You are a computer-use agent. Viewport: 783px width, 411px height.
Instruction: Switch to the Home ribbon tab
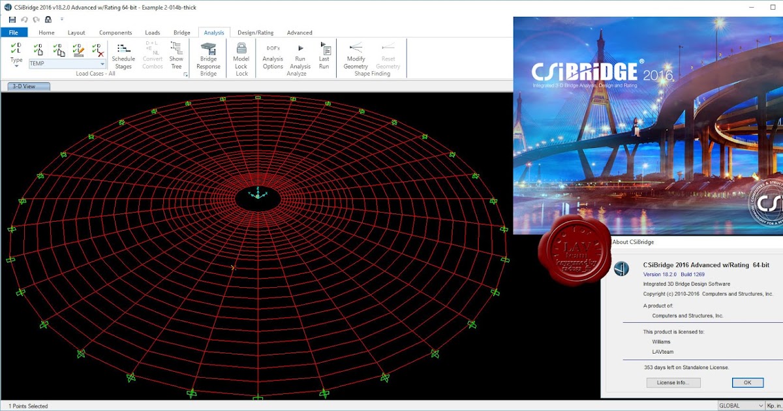46,32
